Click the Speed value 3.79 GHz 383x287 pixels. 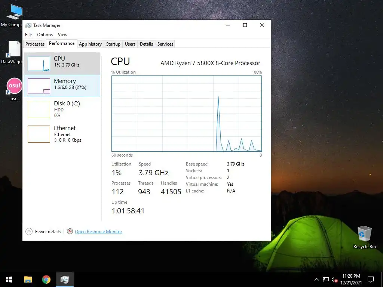[x=153, y=173]
